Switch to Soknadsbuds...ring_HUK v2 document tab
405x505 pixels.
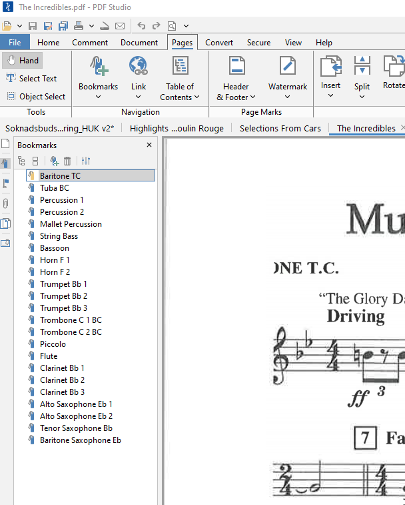click(59, 128)
